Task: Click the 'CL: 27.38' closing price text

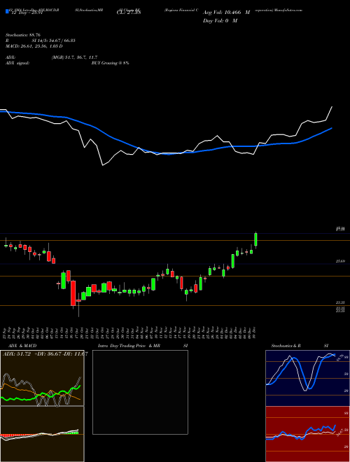Action: [129, 13]
